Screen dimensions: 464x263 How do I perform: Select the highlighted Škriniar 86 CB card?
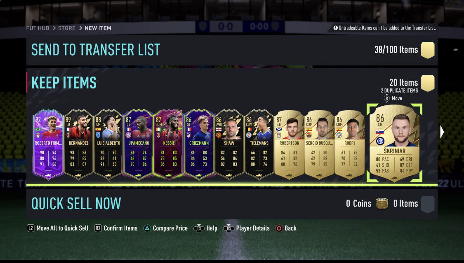tap(394, 143)
